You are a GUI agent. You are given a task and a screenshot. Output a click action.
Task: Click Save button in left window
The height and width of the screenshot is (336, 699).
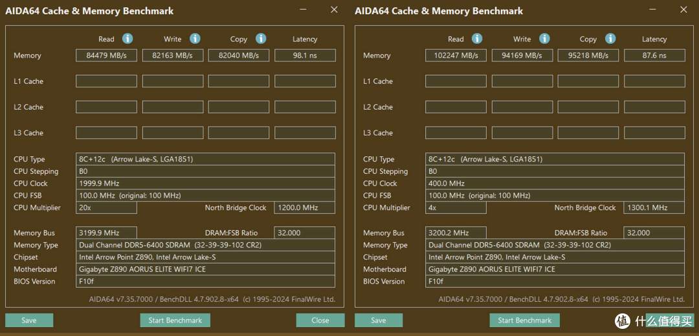pyautogui.click(x=29, y=320)
